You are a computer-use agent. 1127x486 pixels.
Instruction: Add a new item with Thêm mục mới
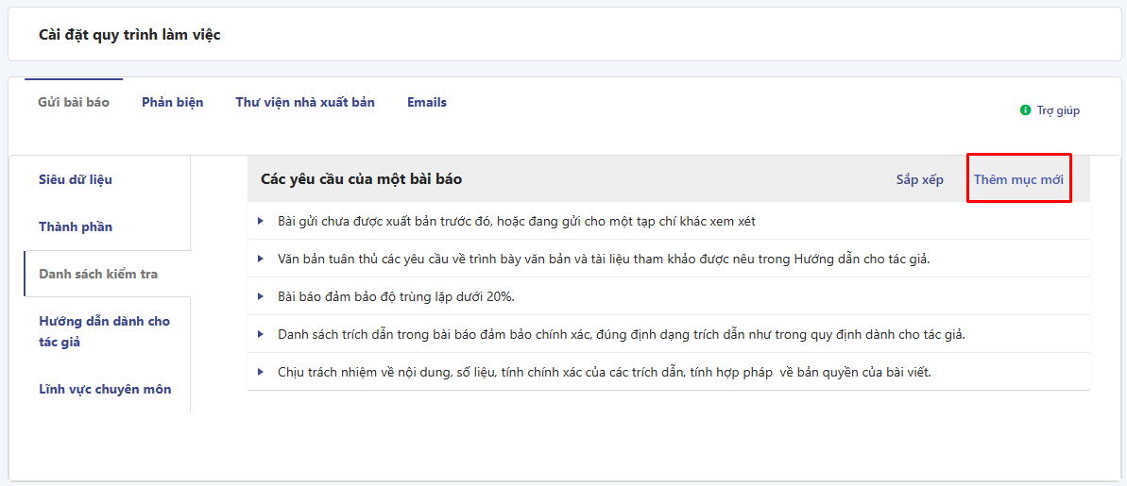click(1018, 179)
